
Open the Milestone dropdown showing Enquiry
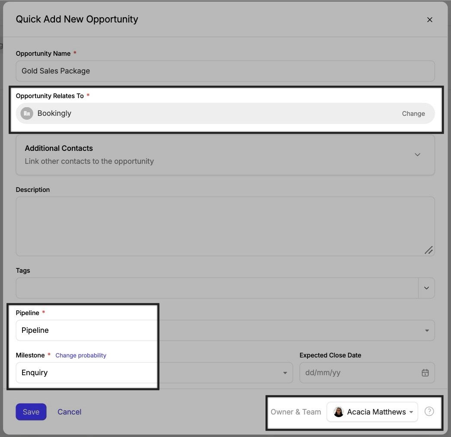tap(154, 373)
